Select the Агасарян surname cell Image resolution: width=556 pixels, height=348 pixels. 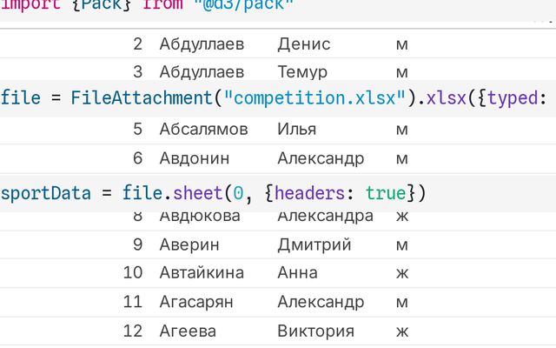tap(202, 303)
